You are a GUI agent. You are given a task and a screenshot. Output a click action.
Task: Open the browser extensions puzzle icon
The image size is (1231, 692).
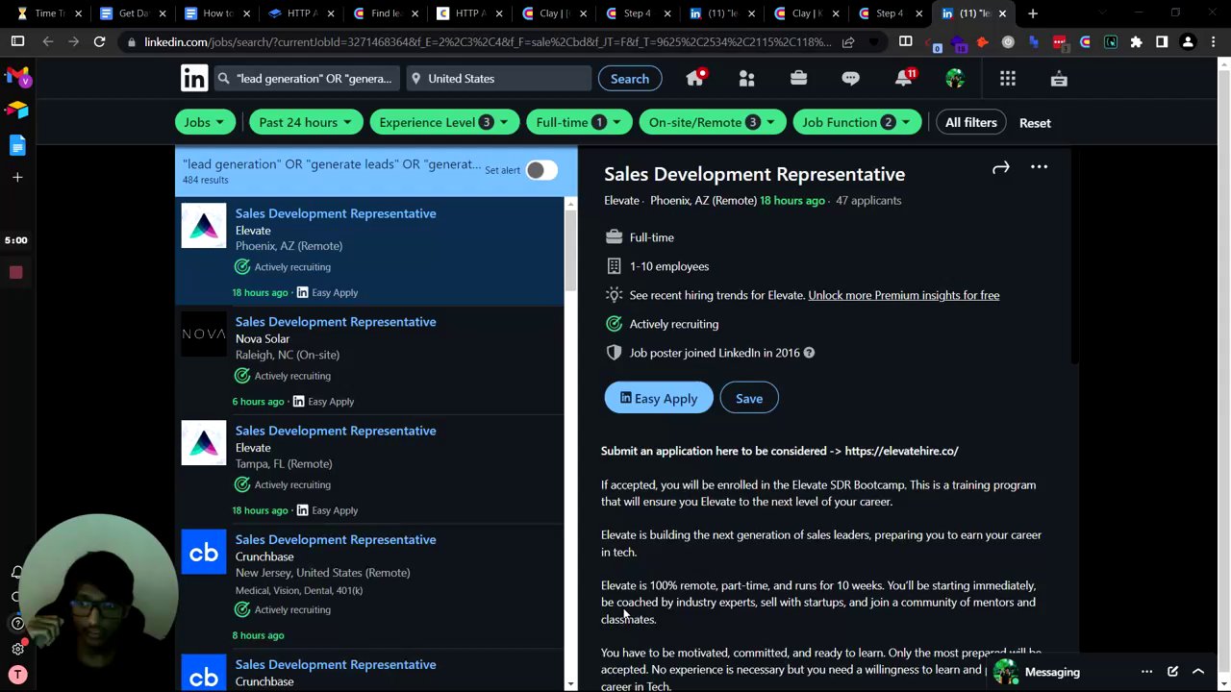(1136, 41)
